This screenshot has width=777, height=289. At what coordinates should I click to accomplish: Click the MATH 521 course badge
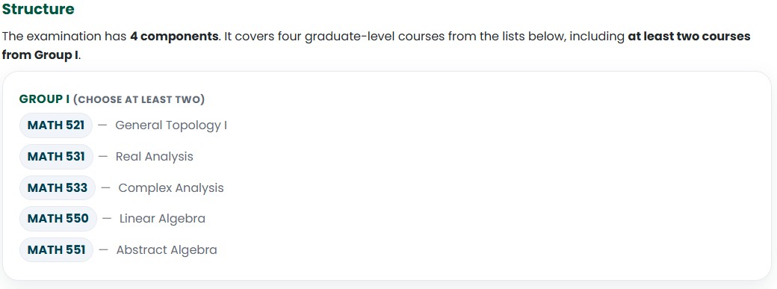point(56,125)
